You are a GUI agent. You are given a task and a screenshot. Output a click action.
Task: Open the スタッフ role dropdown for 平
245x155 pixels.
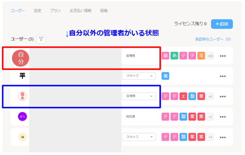click(x=139, y=76)
